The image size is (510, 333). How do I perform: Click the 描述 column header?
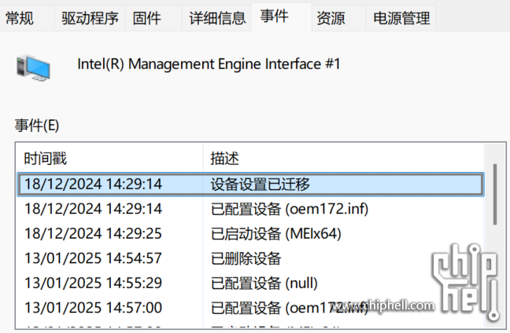[344, 159]
